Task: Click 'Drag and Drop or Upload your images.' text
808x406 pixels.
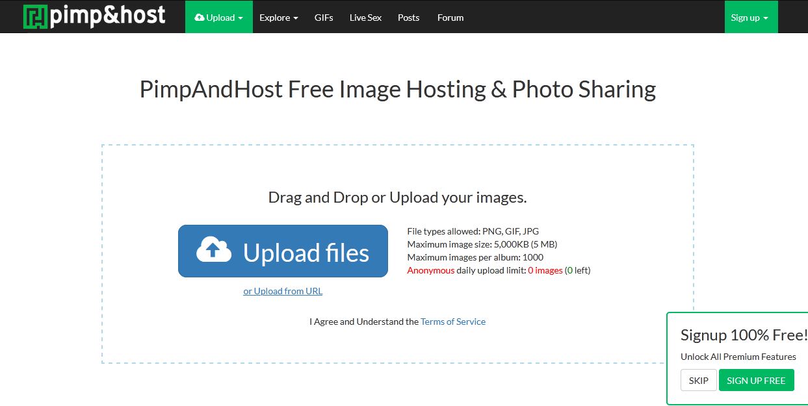Action: [x=398, y=197]
